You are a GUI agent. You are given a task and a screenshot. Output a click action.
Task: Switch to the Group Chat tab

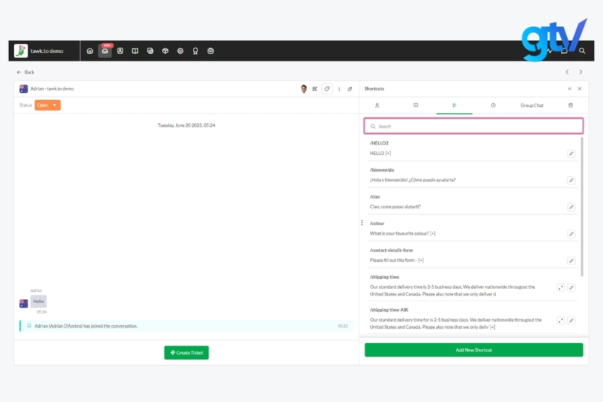pos(531,105)
